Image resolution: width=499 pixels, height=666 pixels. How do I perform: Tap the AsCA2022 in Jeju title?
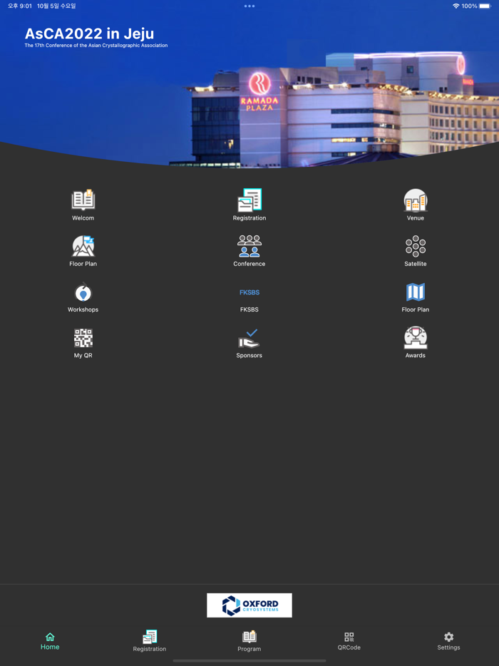(89, 34)
